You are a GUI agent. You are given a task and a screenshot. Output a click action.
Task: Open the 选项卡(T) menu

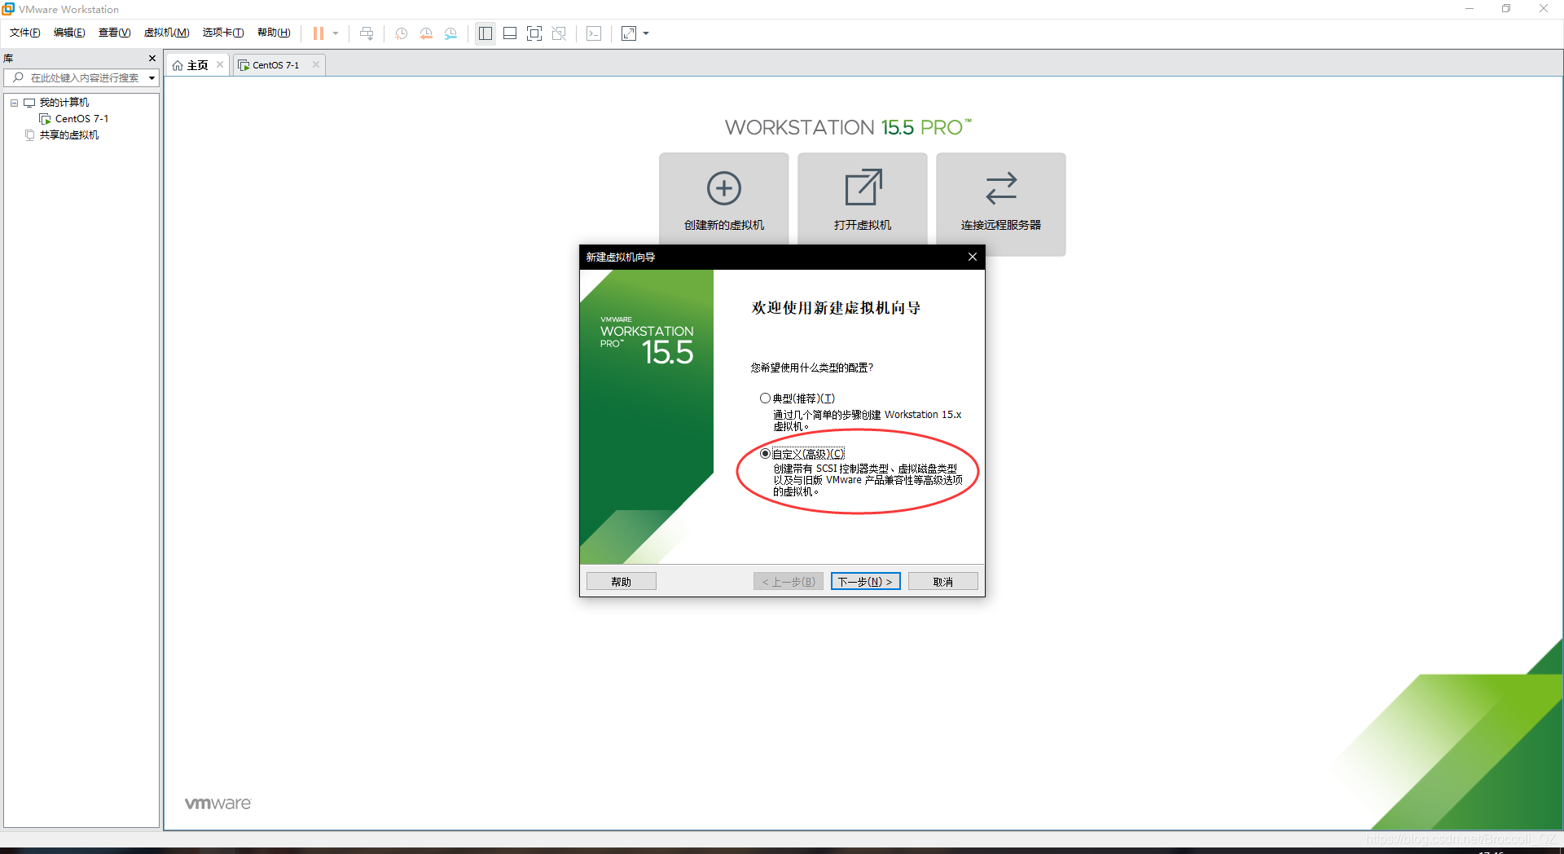pos(223,33)
